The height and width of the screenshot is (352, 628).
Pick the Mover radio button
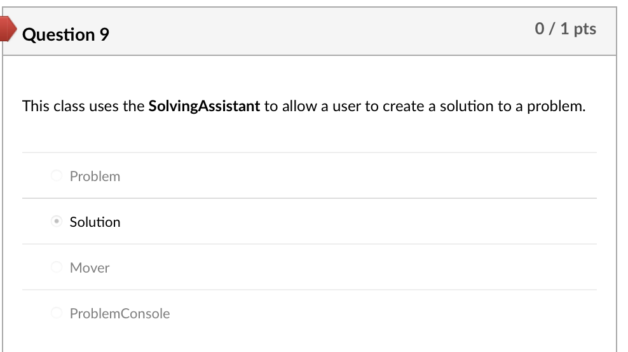[57, 267]
